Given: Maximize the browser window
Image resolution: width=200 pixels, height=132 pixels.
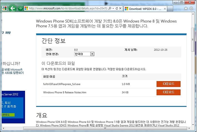Looking at the screenshot, I should 182,2.
